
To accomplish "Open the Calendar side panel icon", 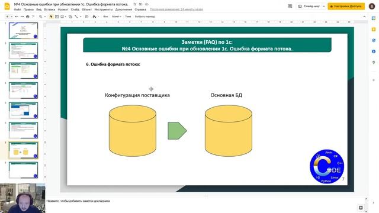I will 374,18.
